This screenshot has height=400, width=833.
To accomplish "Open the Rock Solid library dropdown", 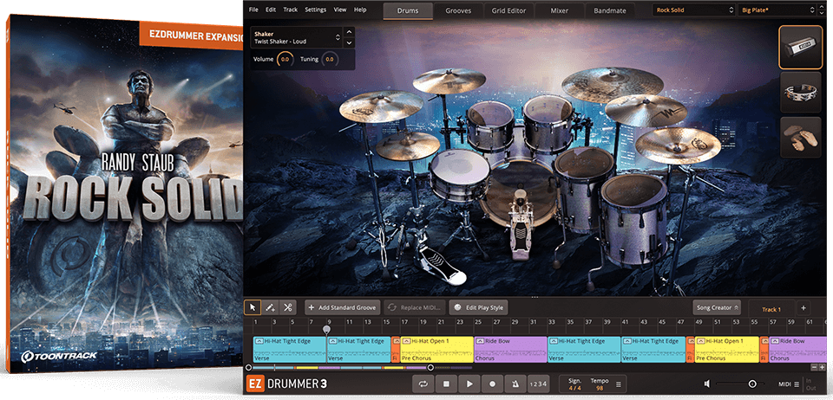I will pyautogui.click(x=692, y=10).
